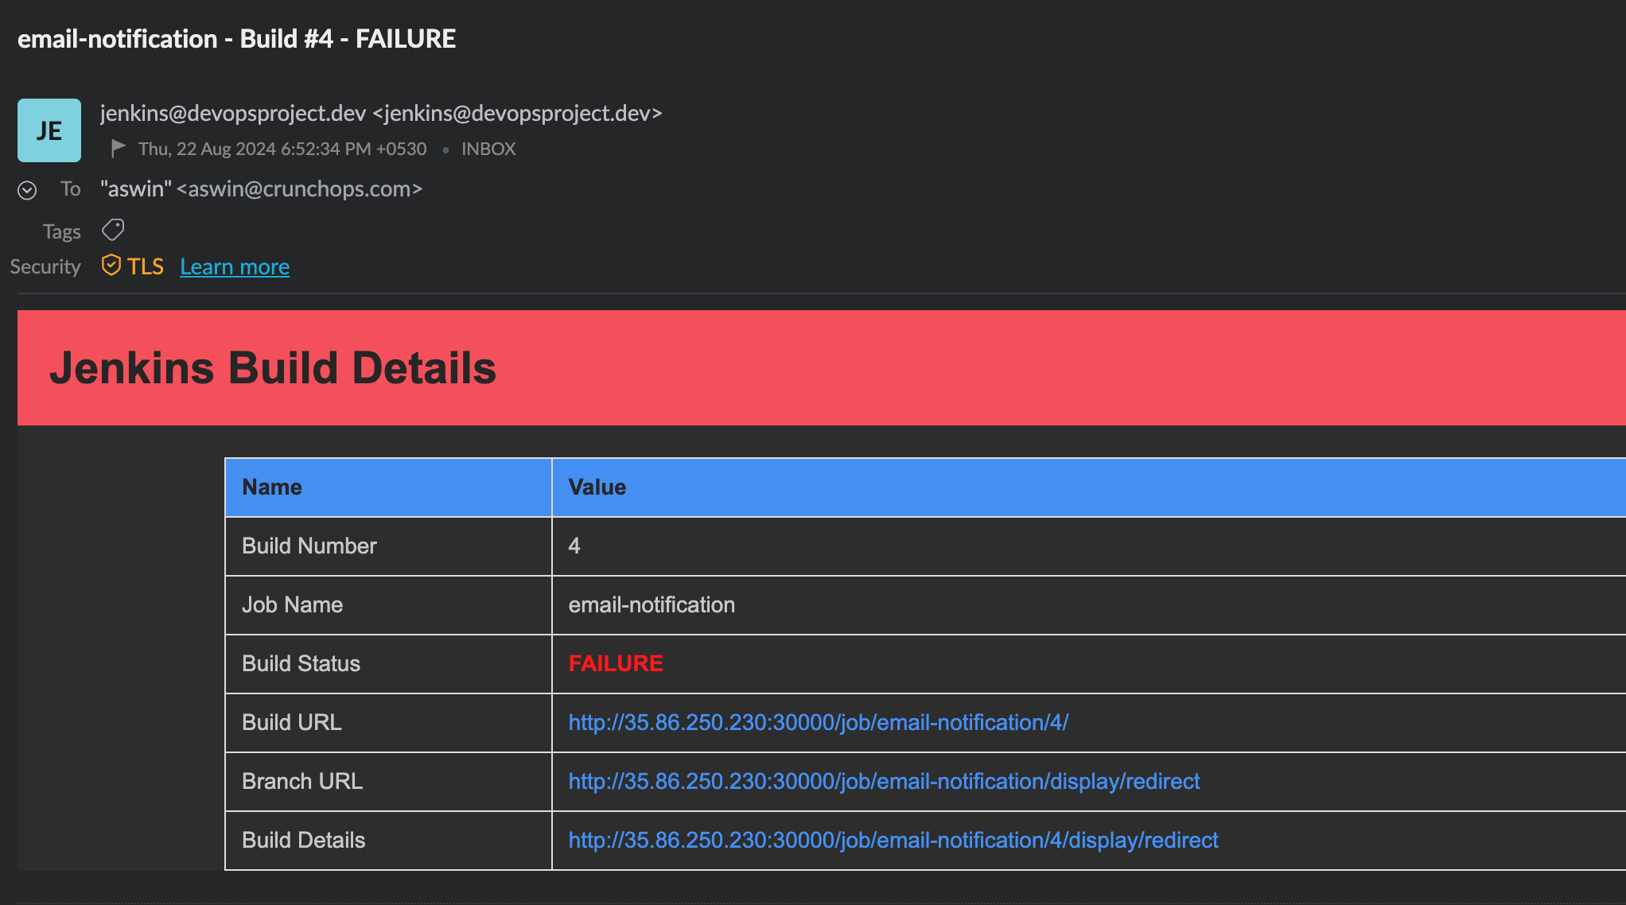
Task: Click the FAILURE build status text
Action: [615, 663]
